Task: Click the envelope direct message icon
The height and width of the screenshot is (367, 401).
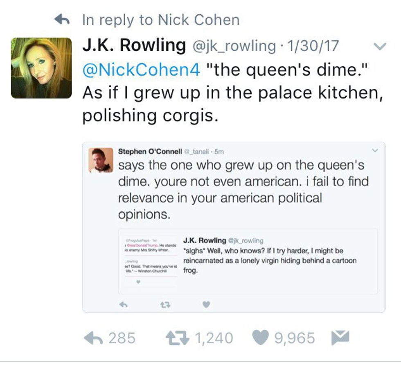Action: (x=339, y=338)
